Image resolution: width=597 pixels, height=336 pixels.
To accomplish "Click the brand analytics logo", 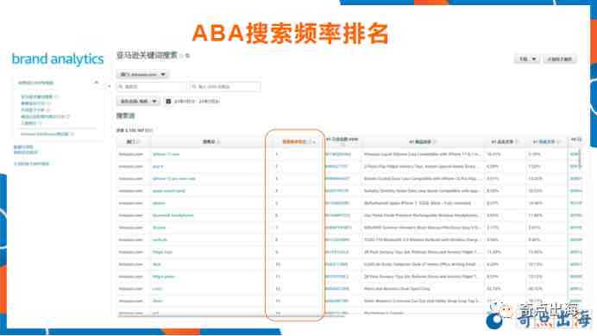I will 58,59.
